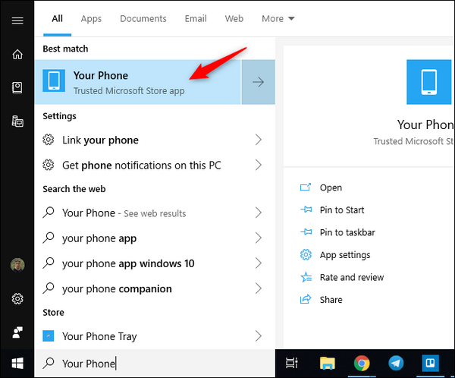Launch Google Chrome from the taskbar
The width and height of the screenshot is (455, 378).
coord(361,364)
